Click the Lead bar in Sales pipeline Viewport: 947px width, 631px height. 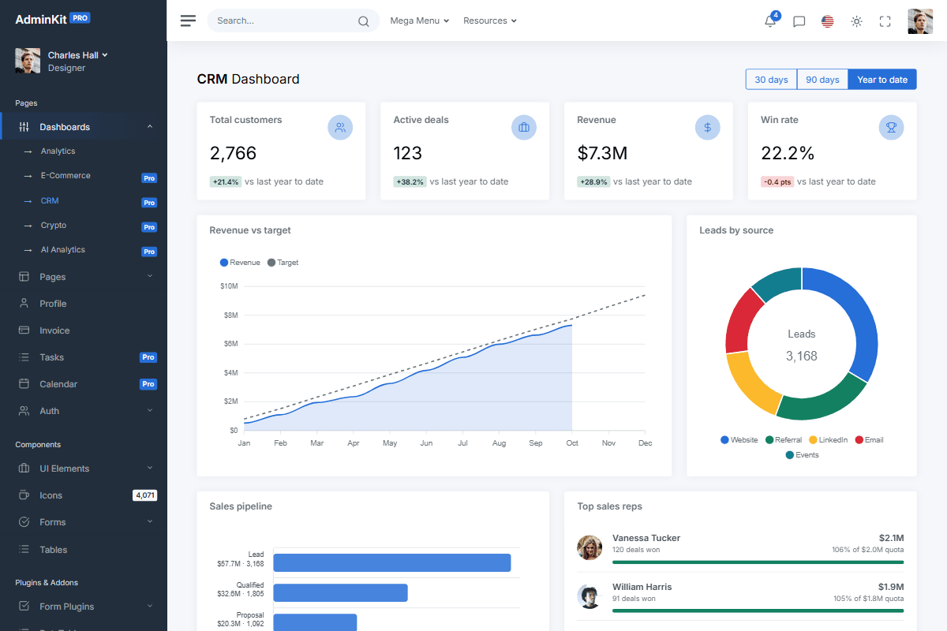pos(392,562)
